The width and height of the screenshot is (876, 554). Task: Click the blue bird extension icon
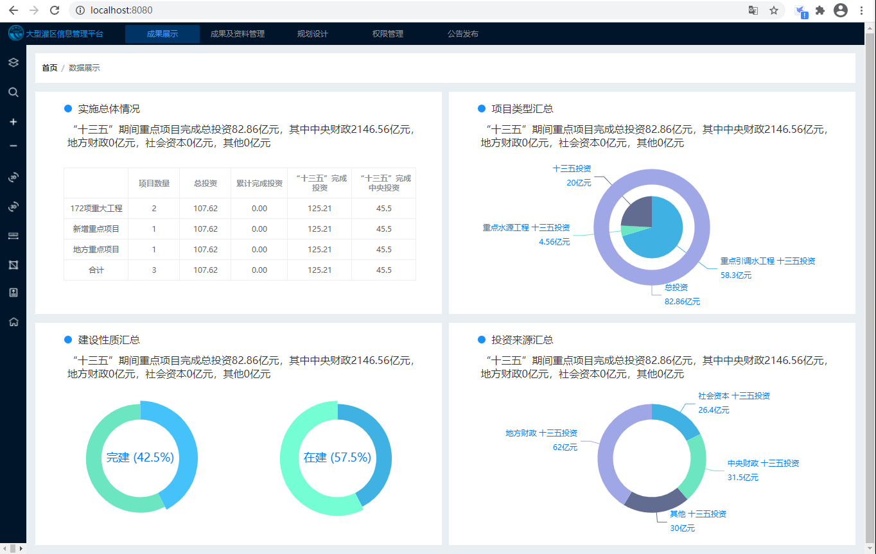(801, 11)
